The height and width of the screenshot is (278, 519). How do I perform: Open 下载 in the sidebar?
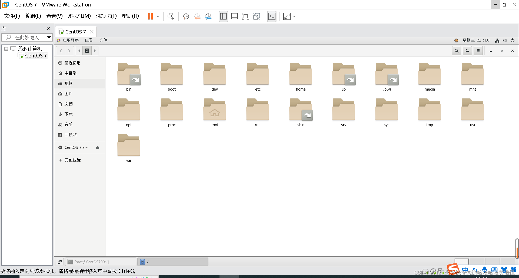[x=80, y=114]
